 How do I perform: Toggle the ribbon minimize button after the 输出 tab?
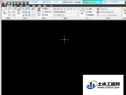(x=51, y=6)
